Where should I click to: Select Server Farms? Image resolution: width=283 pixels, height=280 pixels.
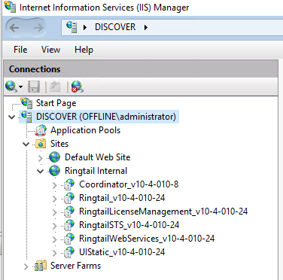pos(75,266)
